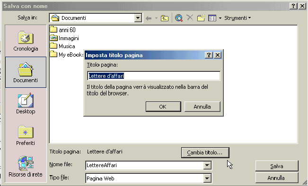The height and width of the screenshot is (186, 308).
Task: Expand the Salva in folder dropdown
Action: pos(138,18)
